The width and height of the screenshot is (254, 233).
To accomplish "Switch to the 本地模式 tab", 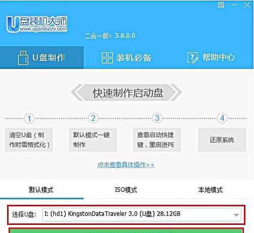I will (x=210, y=190).
